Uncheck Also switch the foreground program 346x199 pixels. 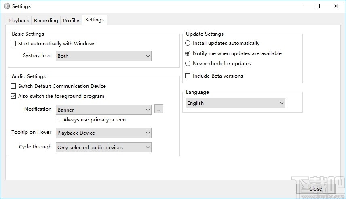click(x=13, y=96)
